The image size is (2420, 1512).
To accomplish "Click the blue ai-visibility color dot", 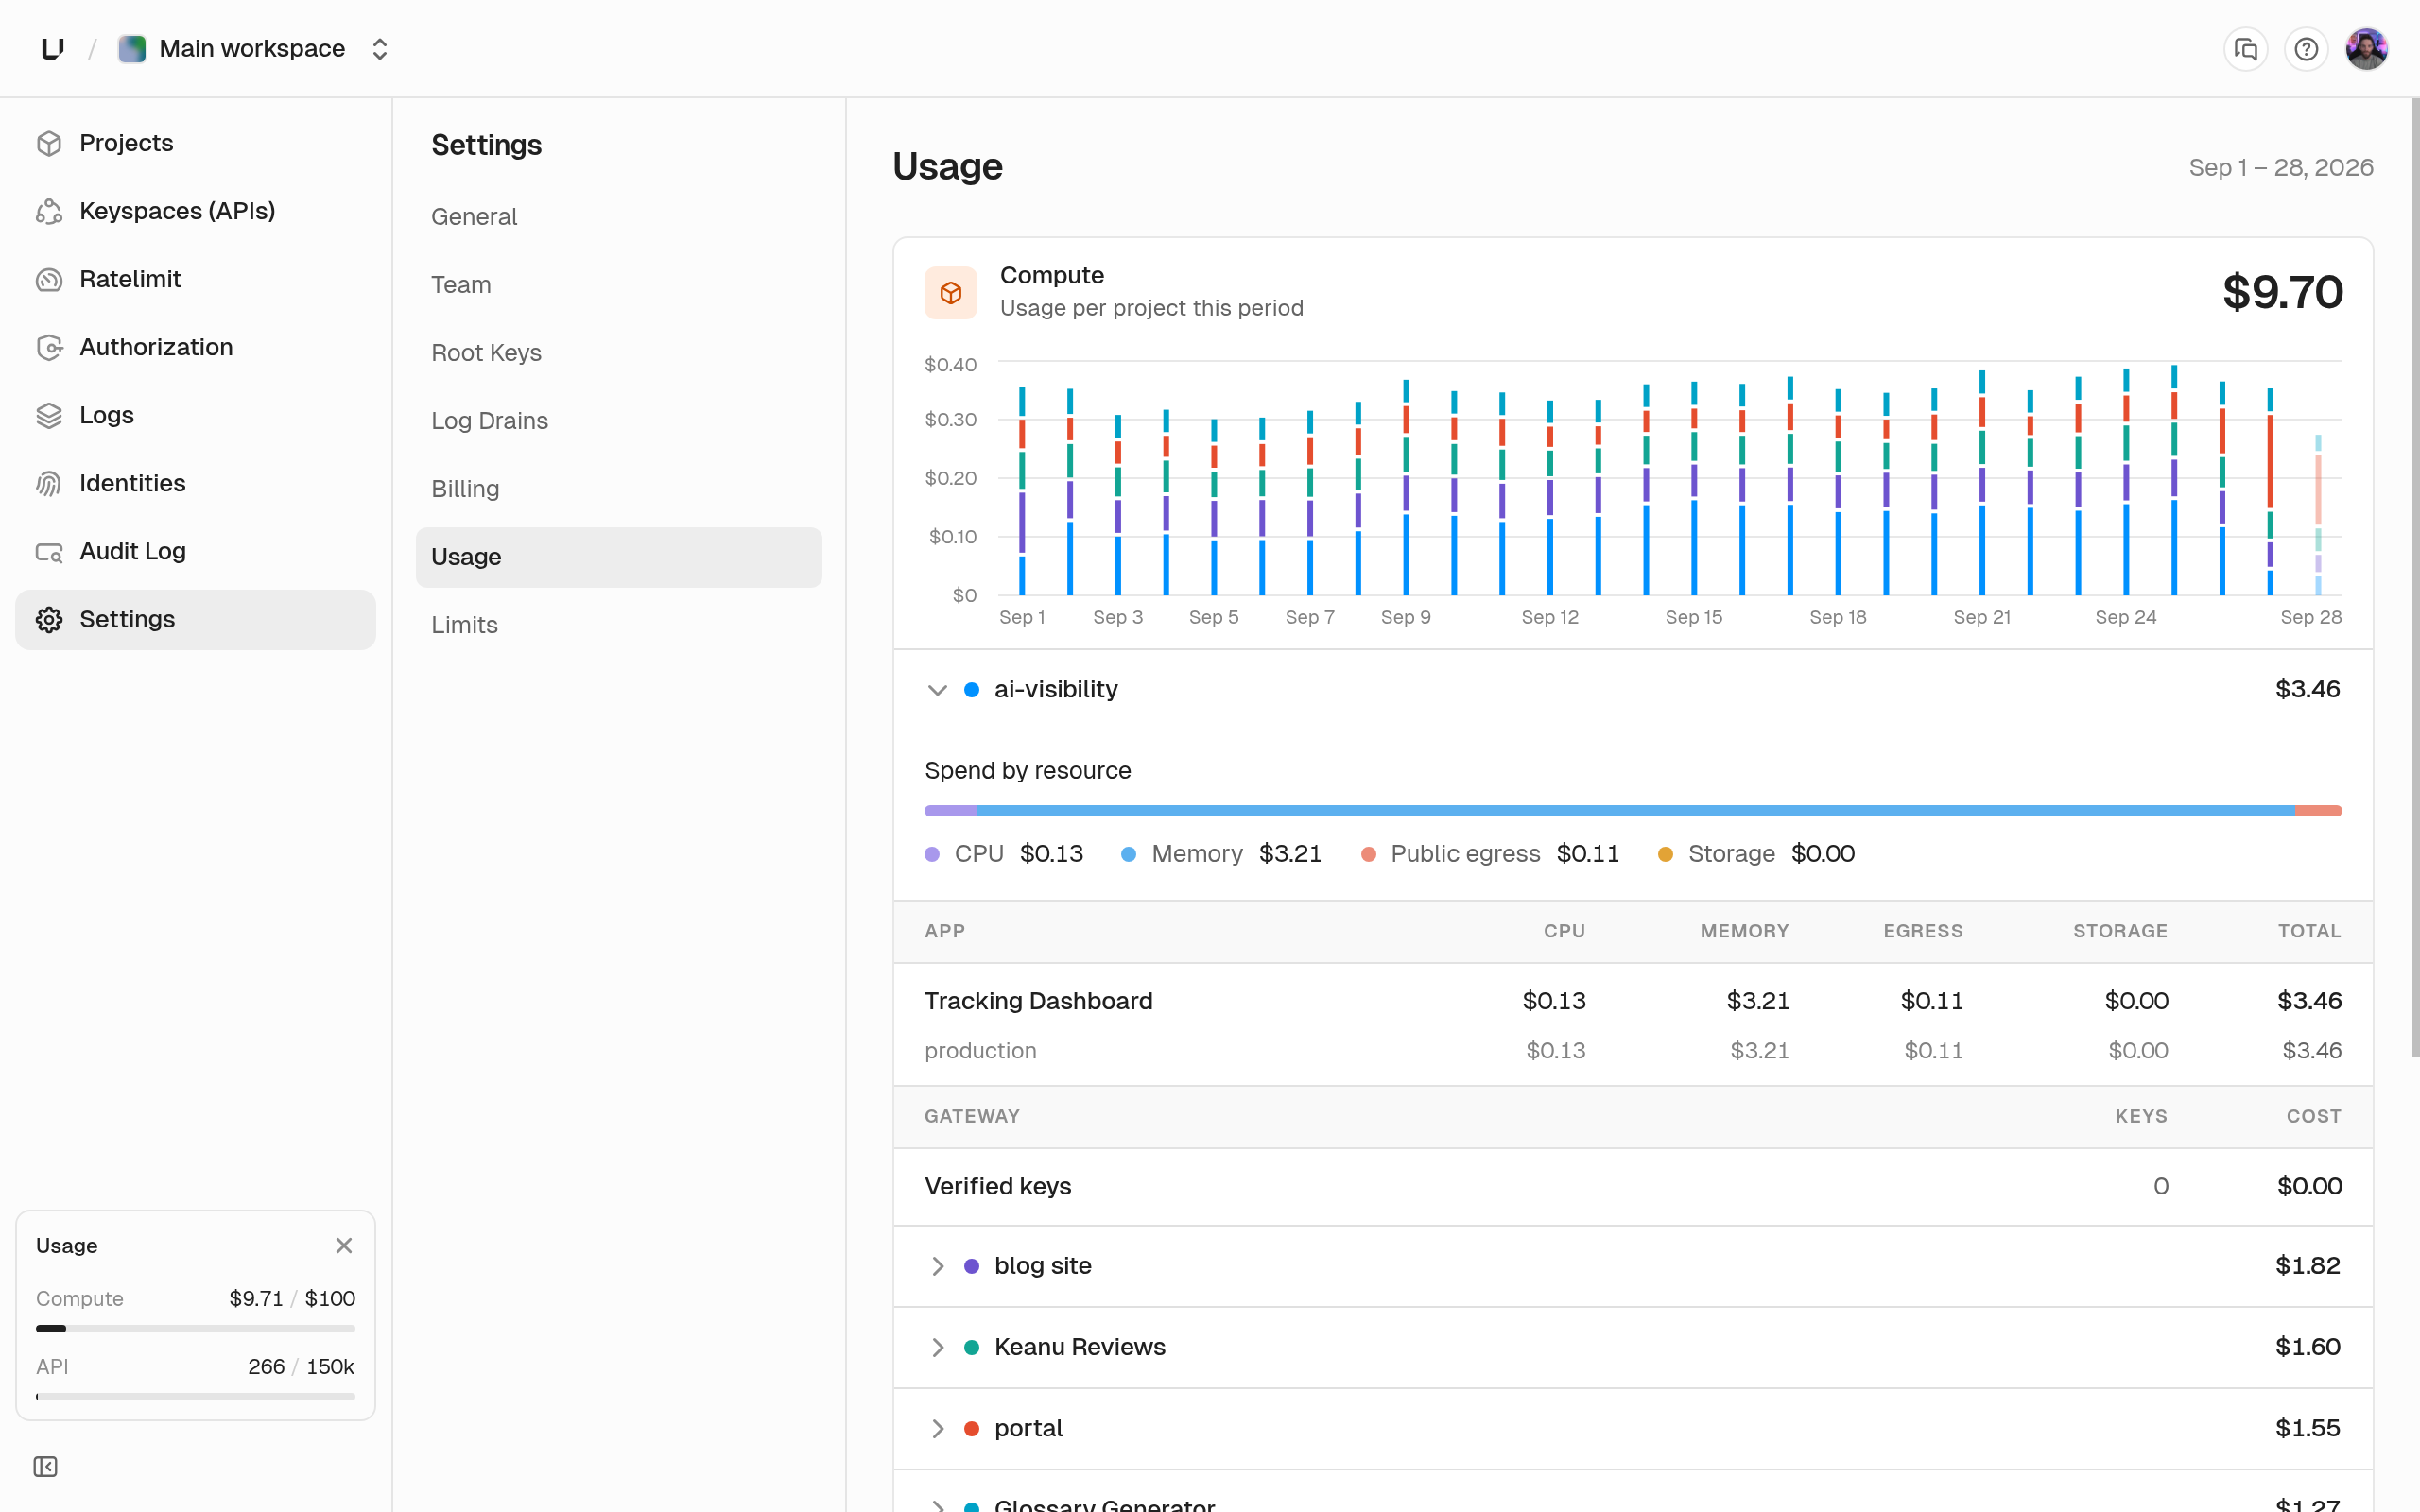I will tap(971, 690).
